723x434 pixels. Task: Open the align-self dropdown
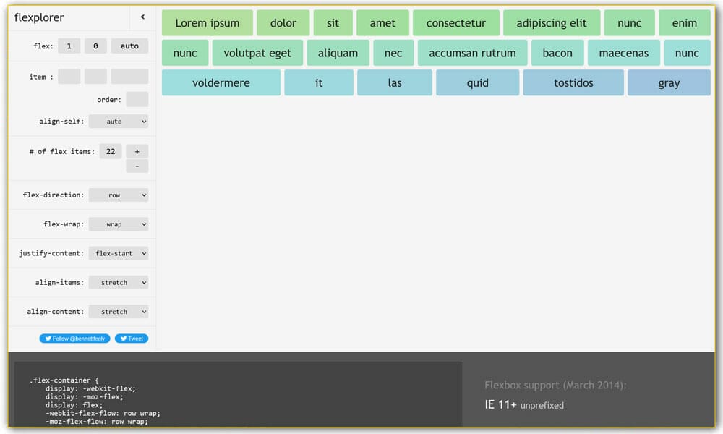tap(119, 122)
